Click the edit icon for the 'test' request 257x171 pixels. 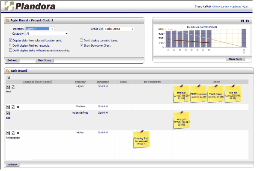pyautogui.click(x=8, y=87)
